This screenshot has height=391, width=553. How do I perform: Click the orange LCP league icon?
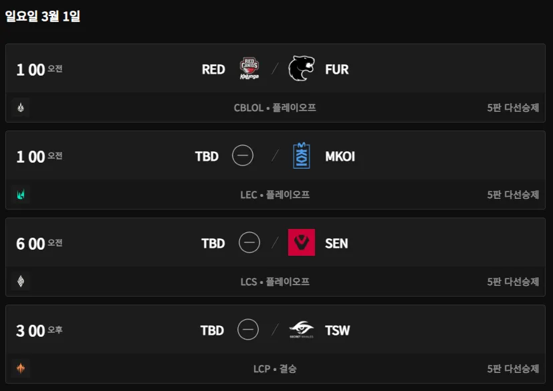pyautogui.click(x=21, y=369)
